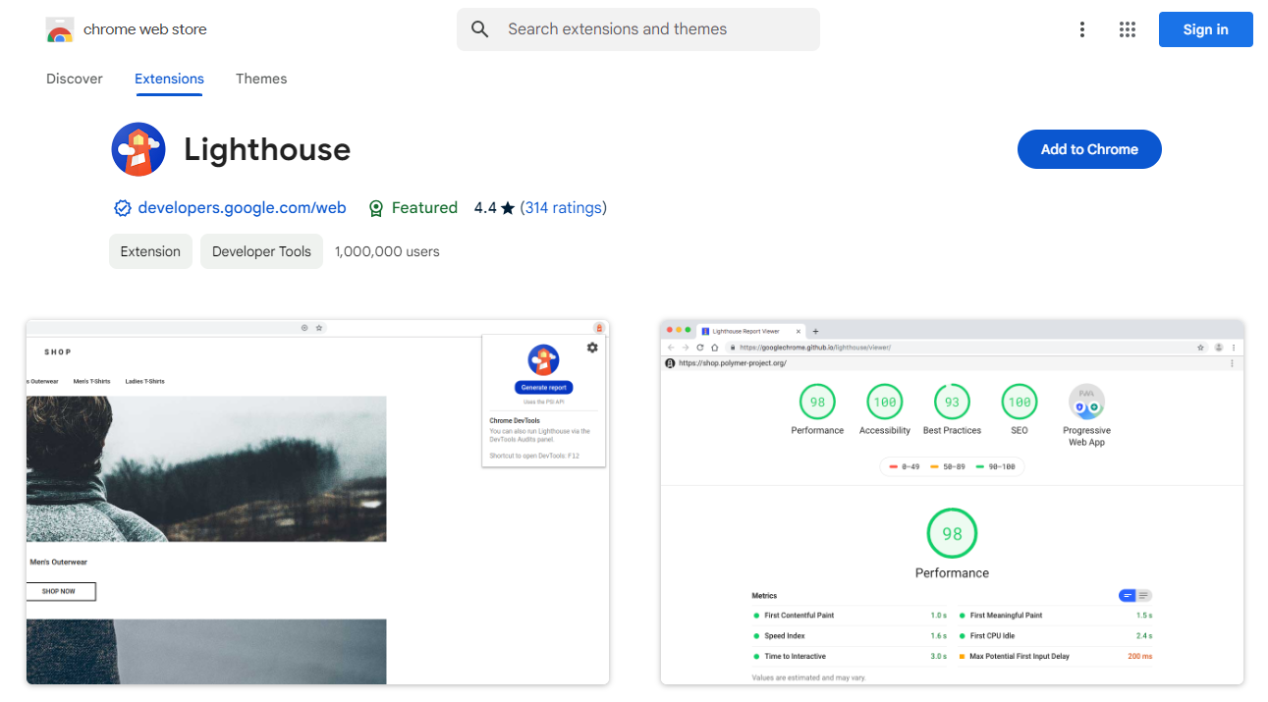1268x702 pixels.
Task: Switch to the Themes tab
Action: (x=261, y=79)
